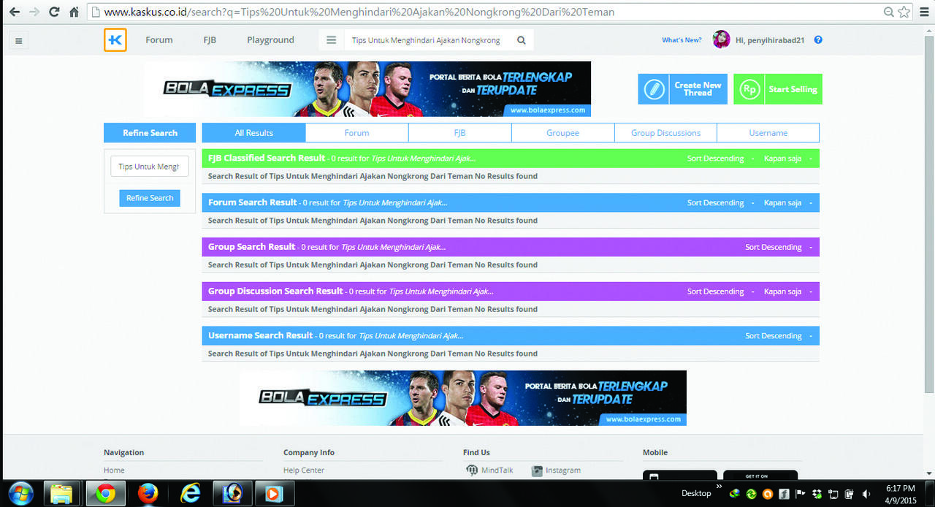Image resolution: width=935 pixels, height=507 pixels.
Task: Click the taskbar clock showing 6:17 PM
Action: (900, 494)
